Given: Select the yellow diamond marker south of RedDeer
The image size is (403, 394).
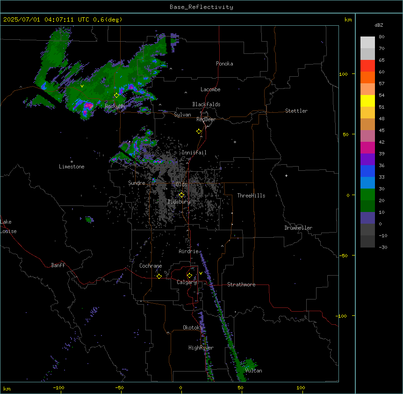Looking at the screenshot, I should [x=199, y=131].
